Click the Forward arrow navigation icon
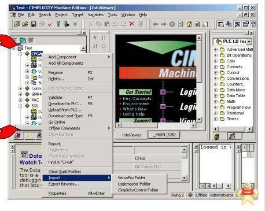The width and height of the screenshot is (265, 211). (x=164, y=24)
